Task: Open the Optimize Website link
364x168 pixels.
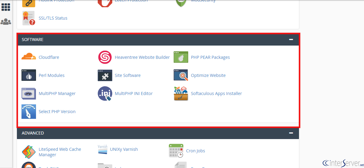Action: pyautogui.click(x=208, y=75)
